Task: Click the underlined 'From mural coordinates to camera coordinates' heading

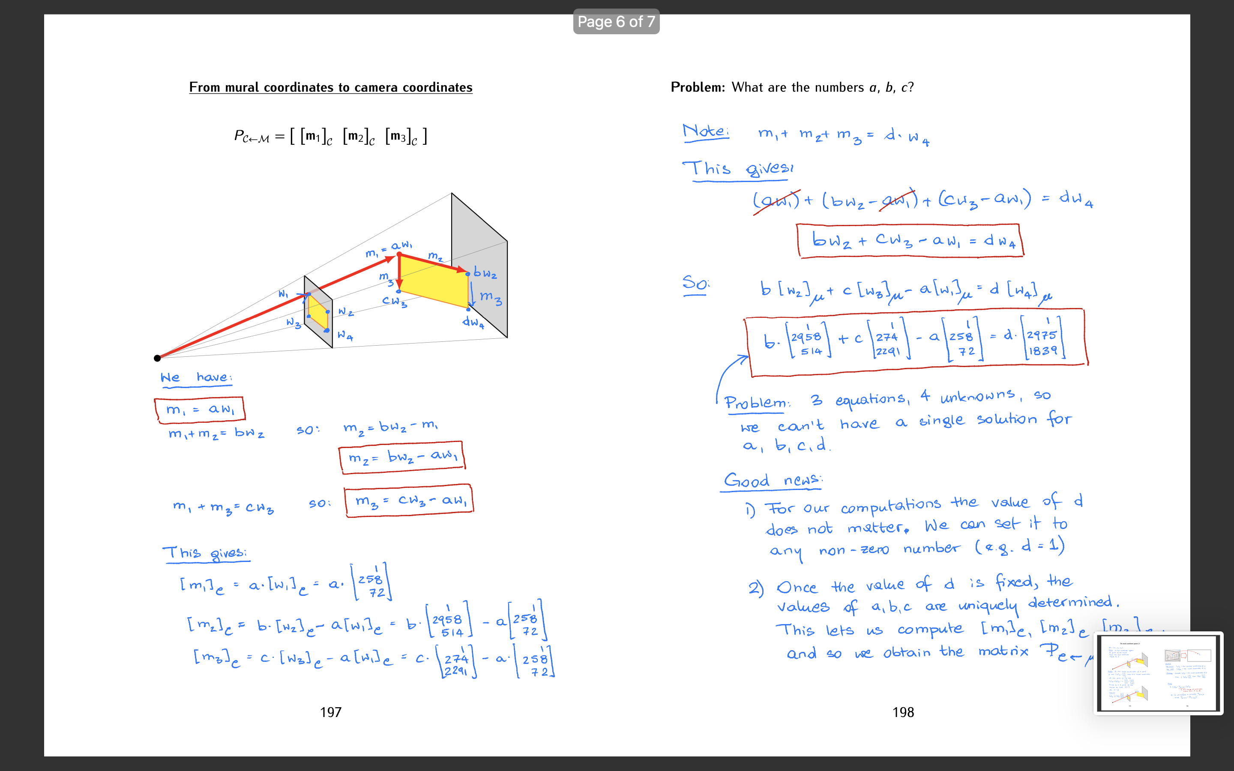Action: (330, 87)
